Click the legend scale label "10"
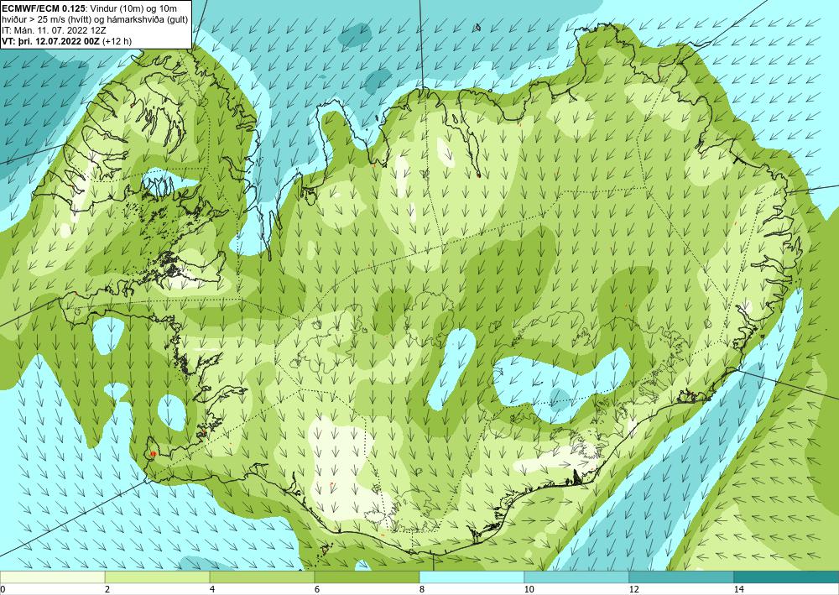Viewport: 839px width, 595px height. (529, 589)
